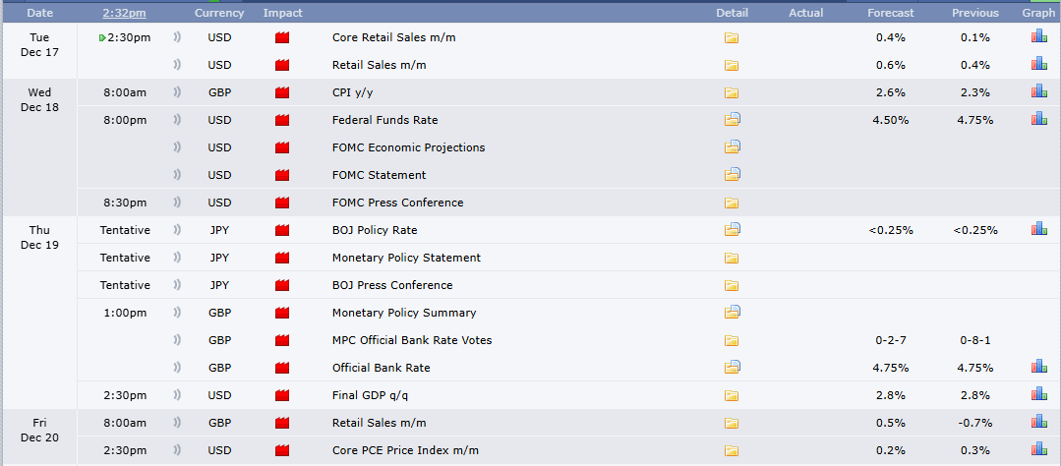Toggle sound alert for GBP Retail Sales m/m
1061x466 pixels.
pos(177,423)
